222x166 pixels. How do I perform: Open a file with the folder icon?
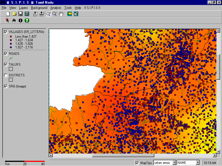(14, 14)
